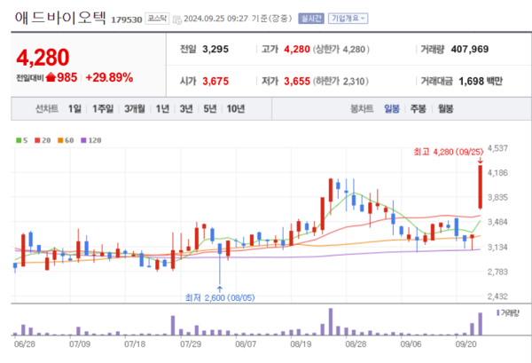This screenshot has height=363, width=532.
Task: Click the 실시간 badge button
Action: (311, 19)
